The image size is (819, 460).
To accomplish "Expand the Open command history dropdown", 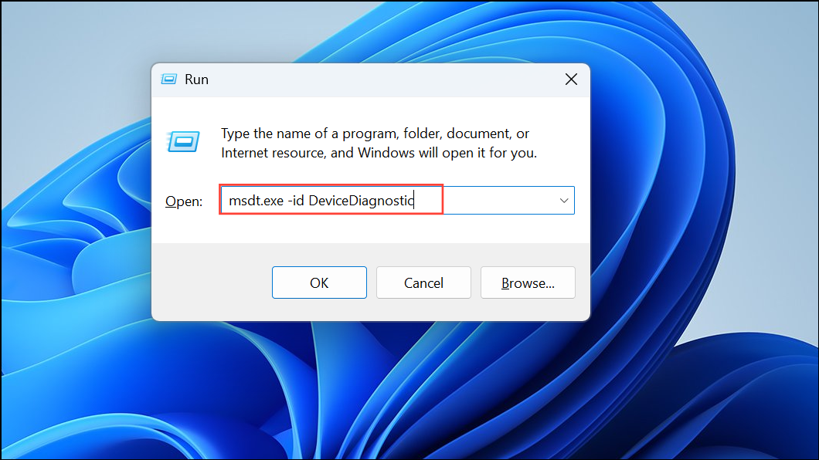I will point(563,200).
